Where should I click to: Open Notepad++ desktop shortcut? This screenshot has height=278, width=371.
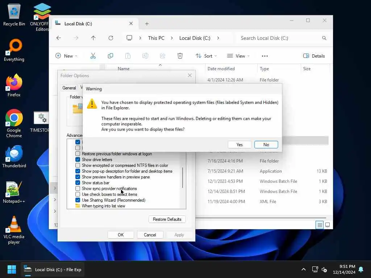14,192
